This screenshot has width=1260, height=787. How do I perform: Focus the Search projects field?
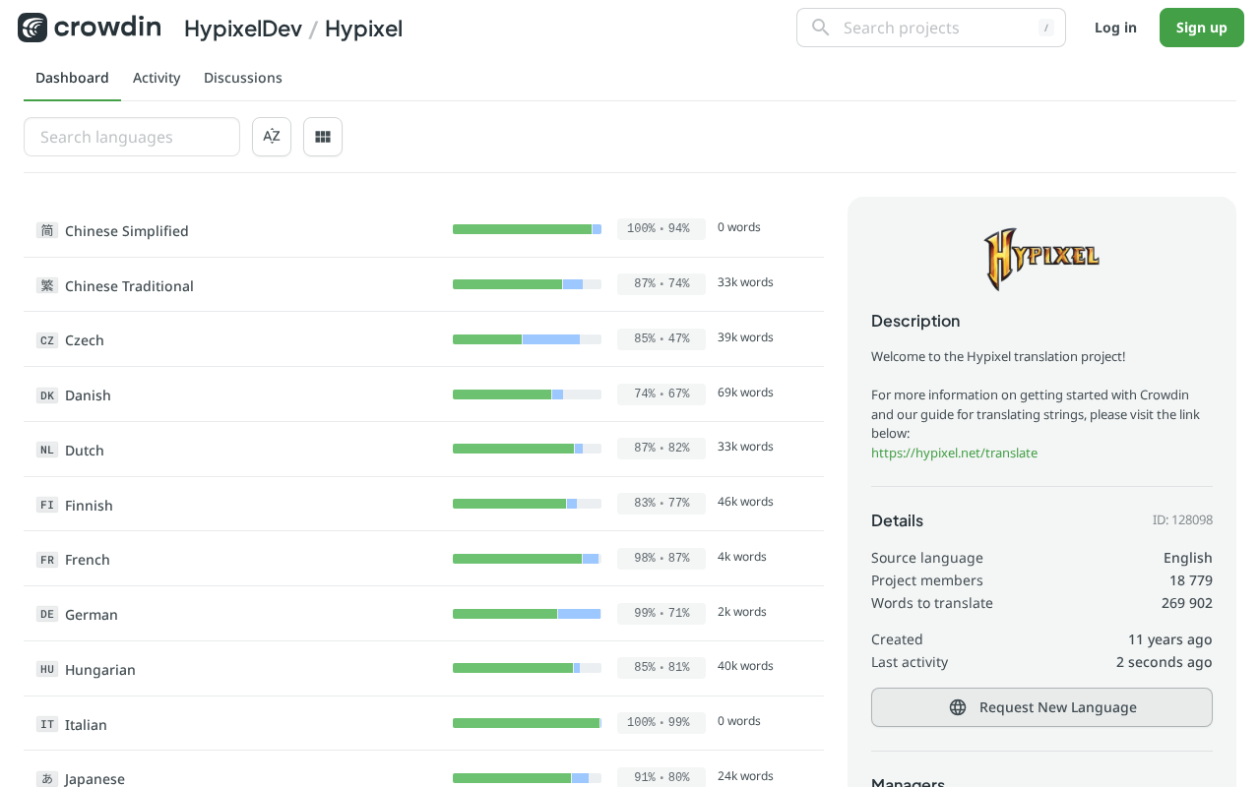931,28
